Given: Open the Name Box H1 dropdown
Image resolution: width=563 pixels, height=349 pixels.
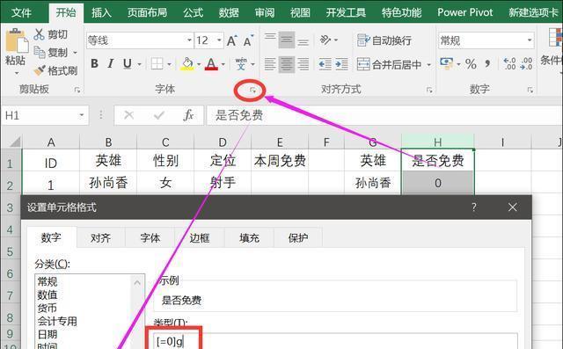Looking at the screenshot, I should (x=82, y=115).
